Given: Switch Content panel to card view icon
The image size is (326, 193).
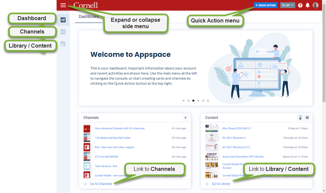Looking at the screenshot, I should [x=307, y=118].
